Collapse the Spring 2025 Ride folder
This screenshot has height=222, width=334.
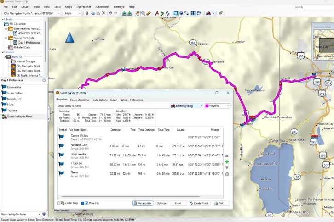pos(6,38)
